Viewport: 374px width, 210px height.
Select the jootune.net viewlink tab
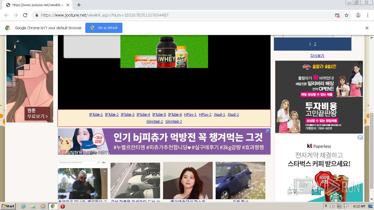(38, 5)
